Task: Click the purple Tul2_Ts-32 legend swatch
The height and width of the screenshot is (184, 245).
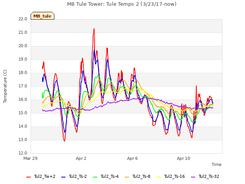Action: (193, 177)
